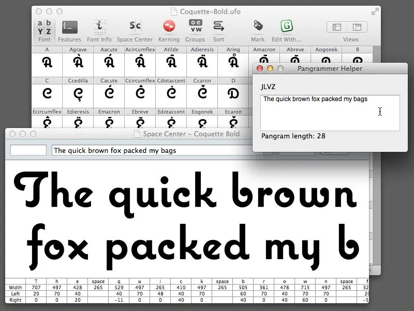Toggle the left segment of Views control
The height and width of the screenshot is (311, 414).
337,27
